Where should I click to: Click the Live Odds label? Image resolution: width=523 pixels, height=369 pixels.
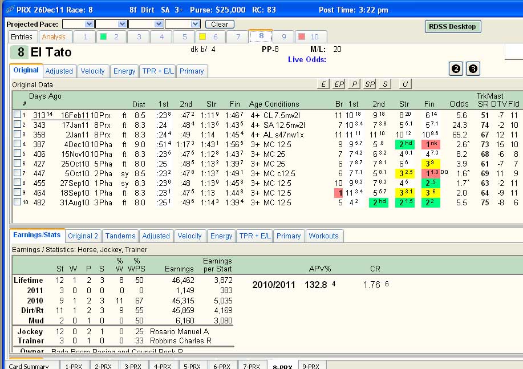pyautogui.click(x=307, y=59)
